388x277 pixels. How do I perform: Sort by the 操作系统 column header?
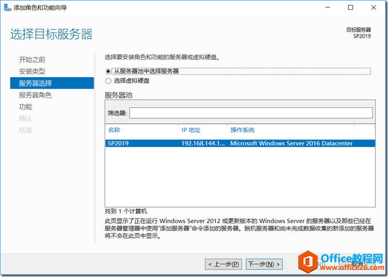[x=242, y=130]
